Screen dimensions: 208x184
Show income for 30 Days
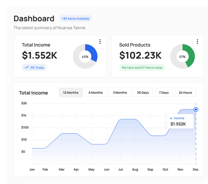(143, 92)
